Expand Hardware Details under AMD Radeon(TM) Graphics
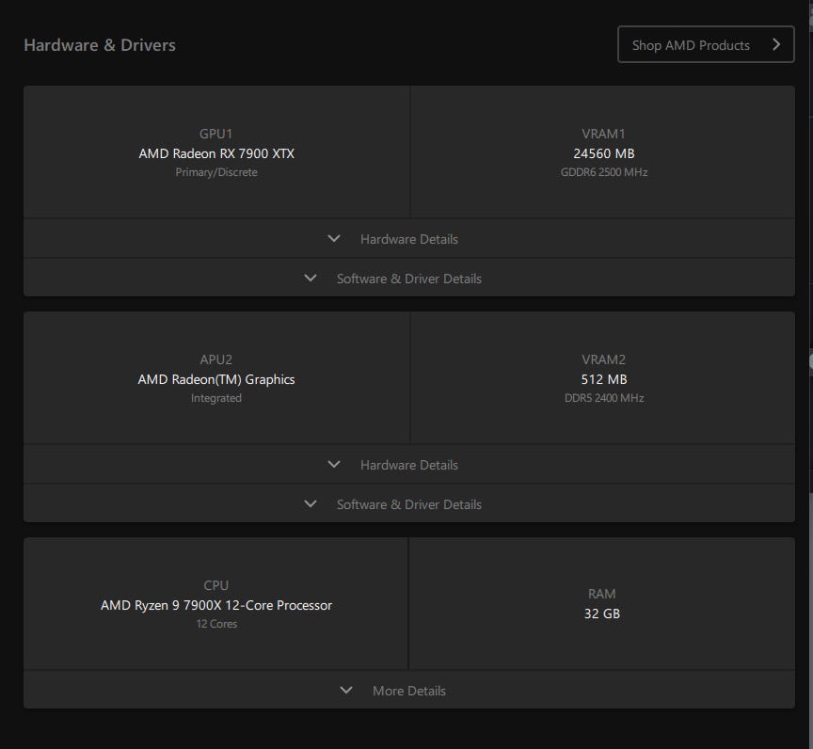The image size is (813, 749). tap(409, 465)
